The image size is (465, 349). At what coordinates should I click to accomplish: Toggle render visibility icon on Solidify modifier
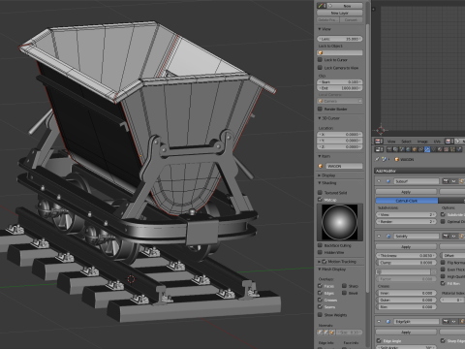(446, 236)
